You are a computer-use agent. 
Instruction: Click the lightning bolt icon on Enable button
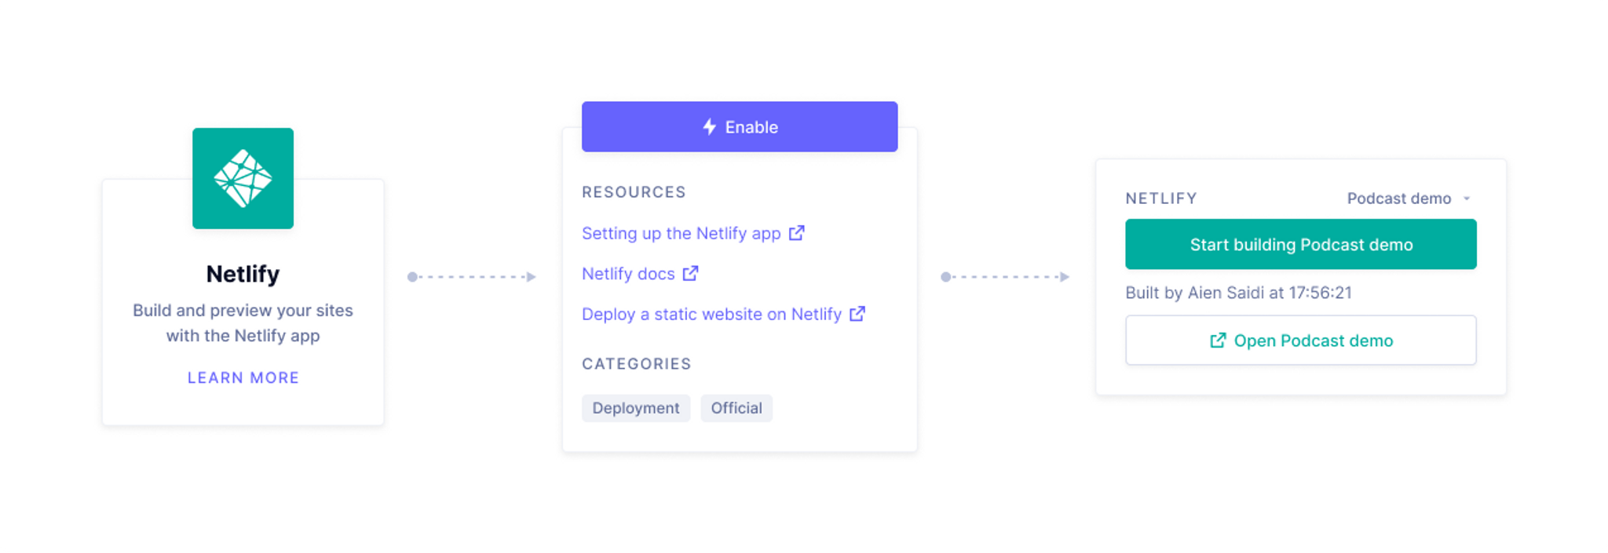click(709, 126)
